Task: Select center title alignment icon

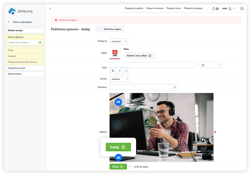Action: (x=119, y=71)
